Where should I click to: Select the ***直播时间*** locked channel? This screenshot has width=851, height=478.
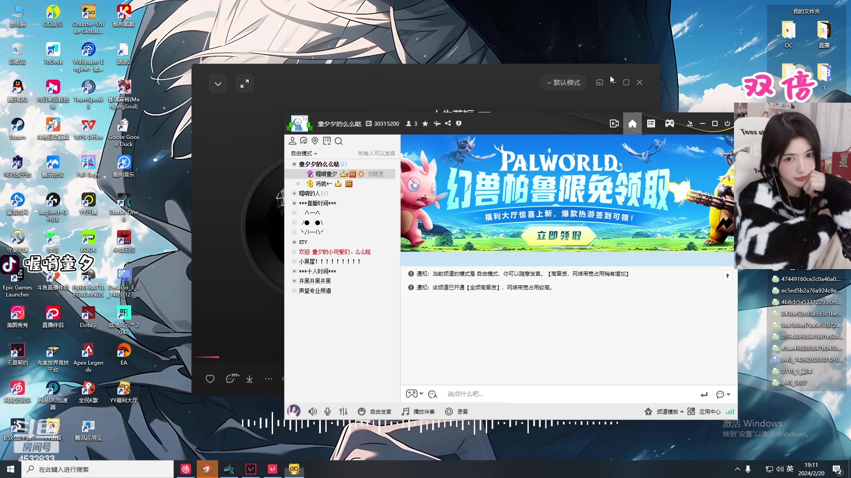317,203
